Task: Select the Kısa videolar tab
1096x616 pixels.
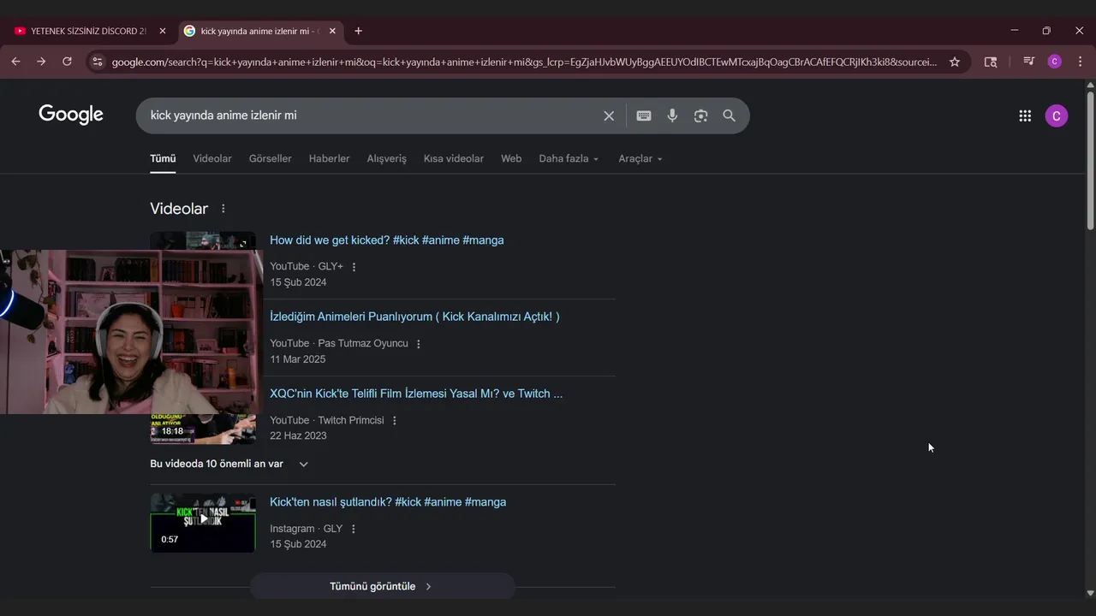Action: click(x=454, y=158)
